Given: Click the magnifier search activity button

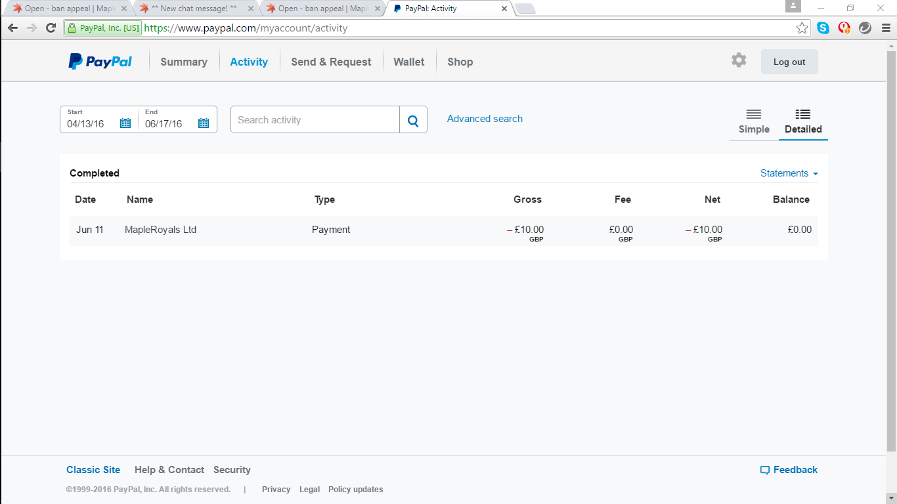Looking at the screenshot, I should (x=413, y=120).
